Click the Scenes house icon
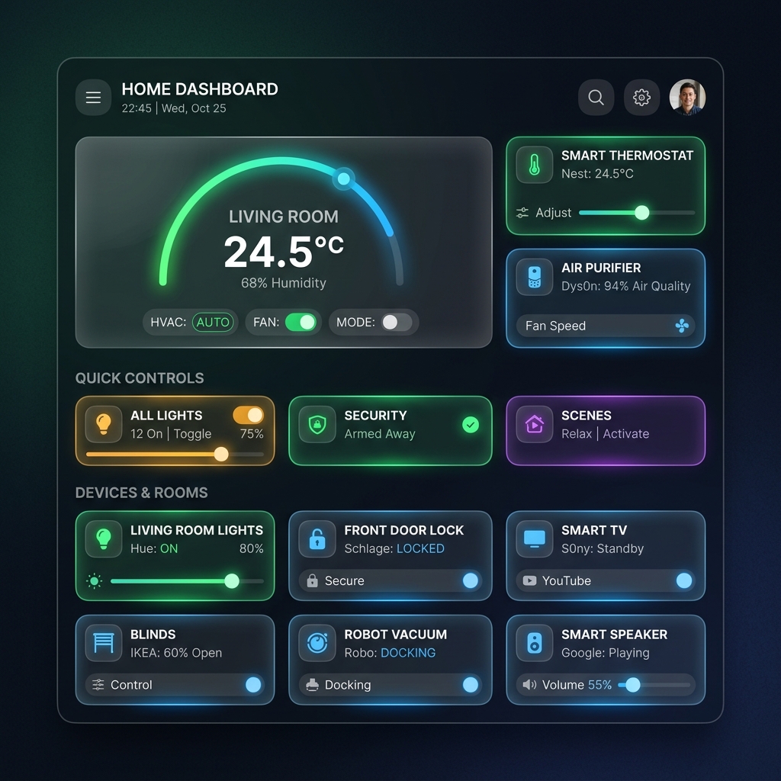The height and width of the screenshot is (781, 781). 535,424
